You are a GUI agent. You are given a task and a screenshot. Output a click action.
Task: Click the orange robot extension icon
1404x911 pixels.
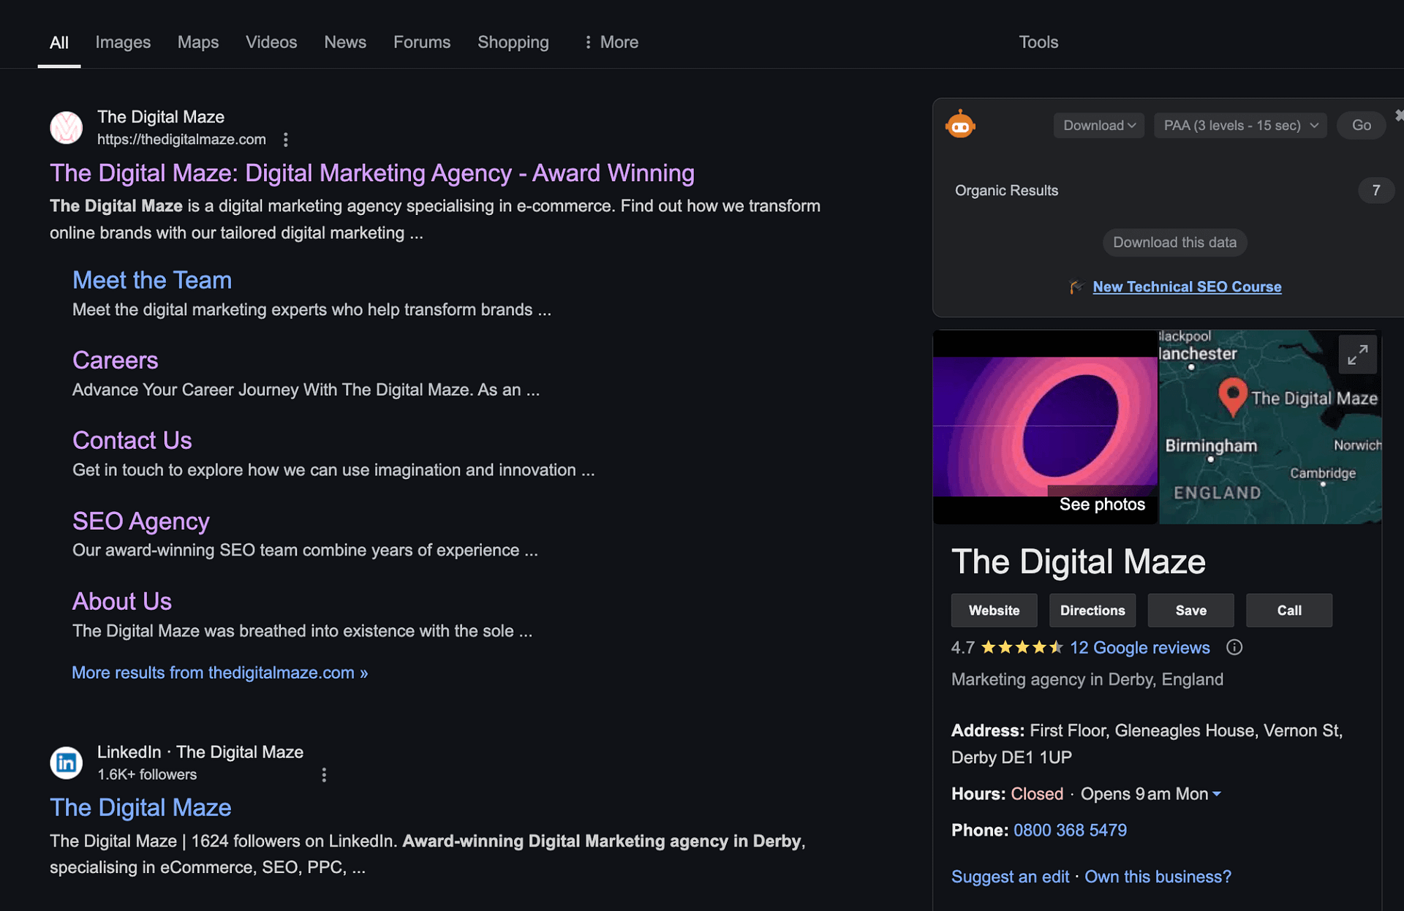tap(960, 125)
